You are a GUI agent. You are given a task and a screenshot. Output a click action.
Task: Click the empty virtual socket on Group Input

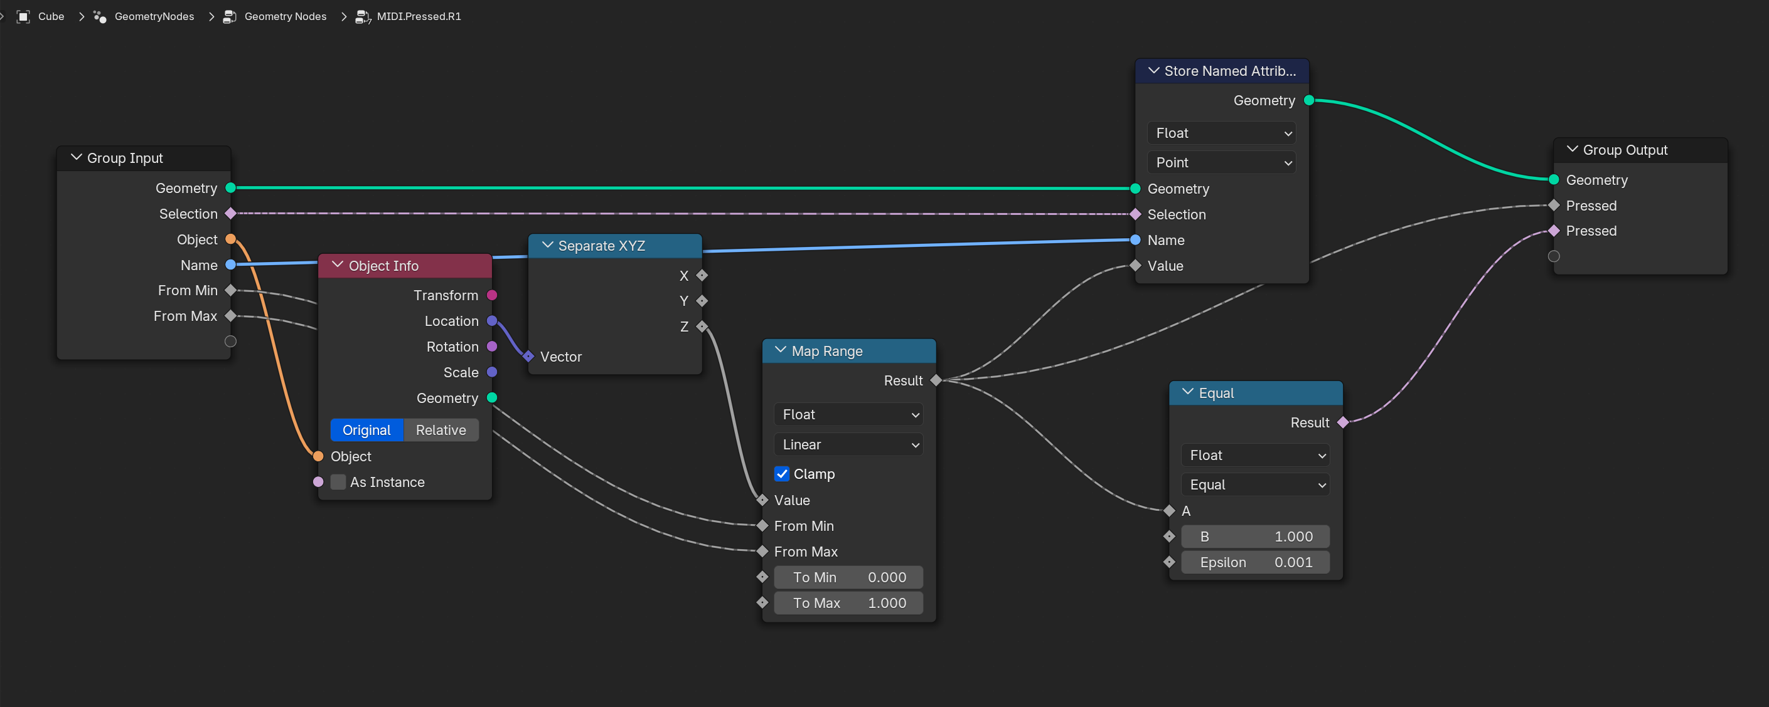click(231, 342)
